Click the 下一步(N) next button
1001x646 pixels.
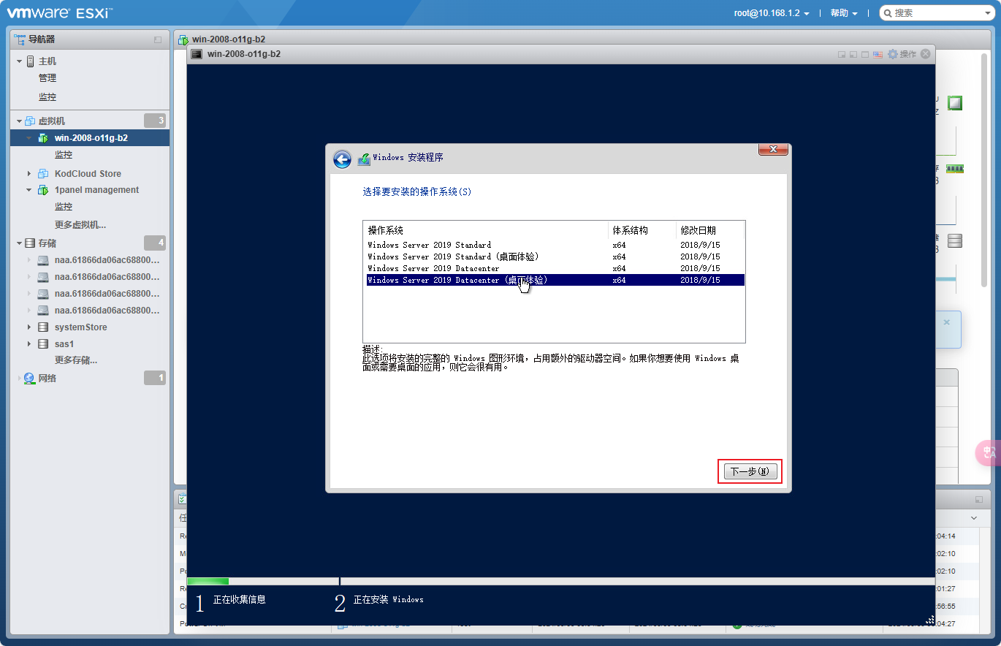(750, 471)
